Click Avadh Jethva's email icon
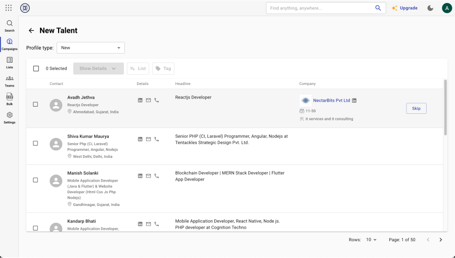Viewport: 455px width, 258px height. tap(148, 100)
